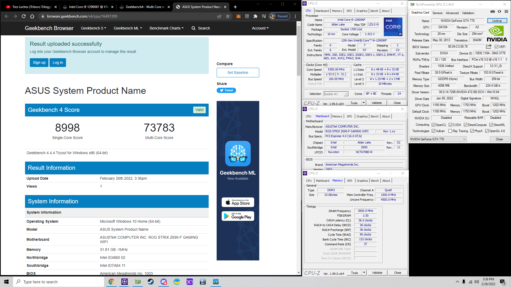Open the media control playlist icon

(264, 16)
